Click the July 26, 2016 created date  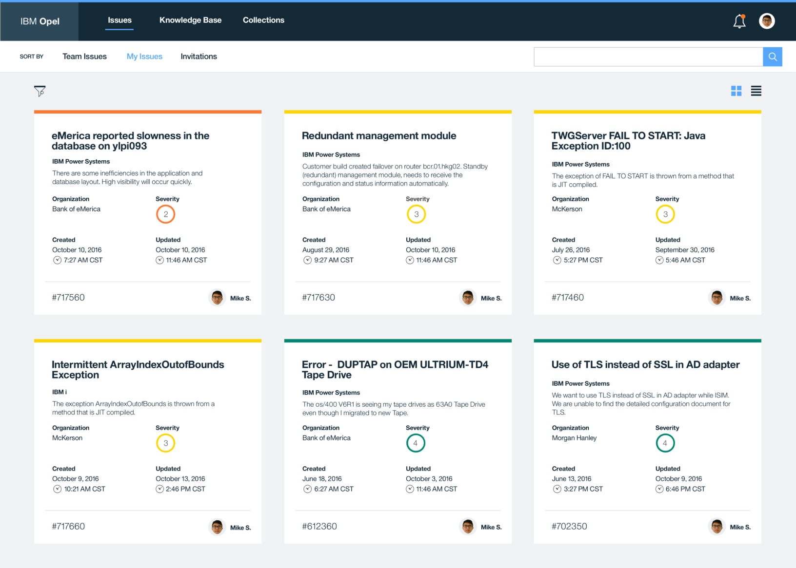(571, 250)
